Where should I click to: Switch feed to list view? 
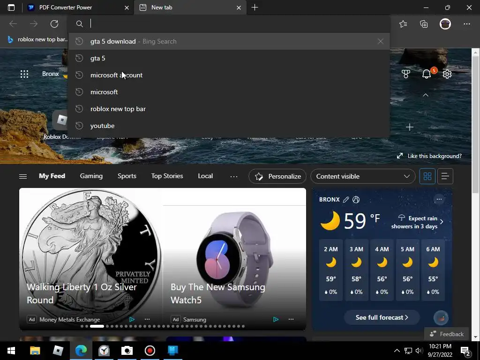[x=445, y=176]
